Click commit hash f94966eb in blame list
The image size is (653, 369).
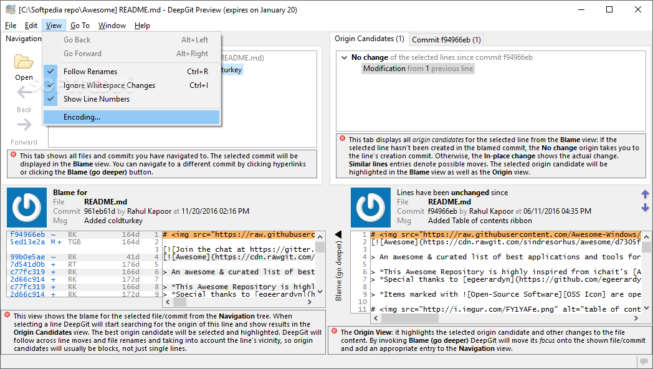pos(27,234)
